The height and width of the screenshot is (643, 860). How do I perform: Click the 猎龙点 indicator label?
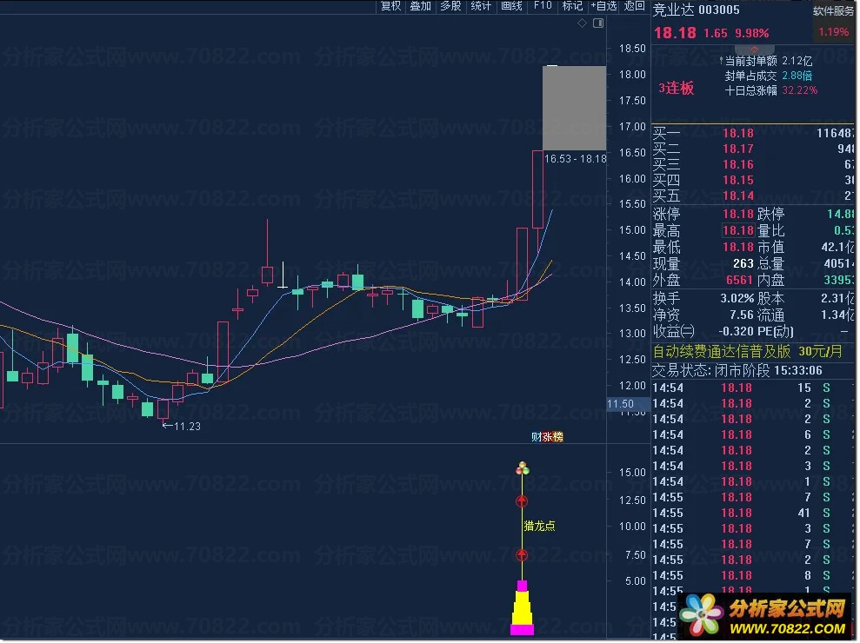pyautogui.click(x=540, y=527)
